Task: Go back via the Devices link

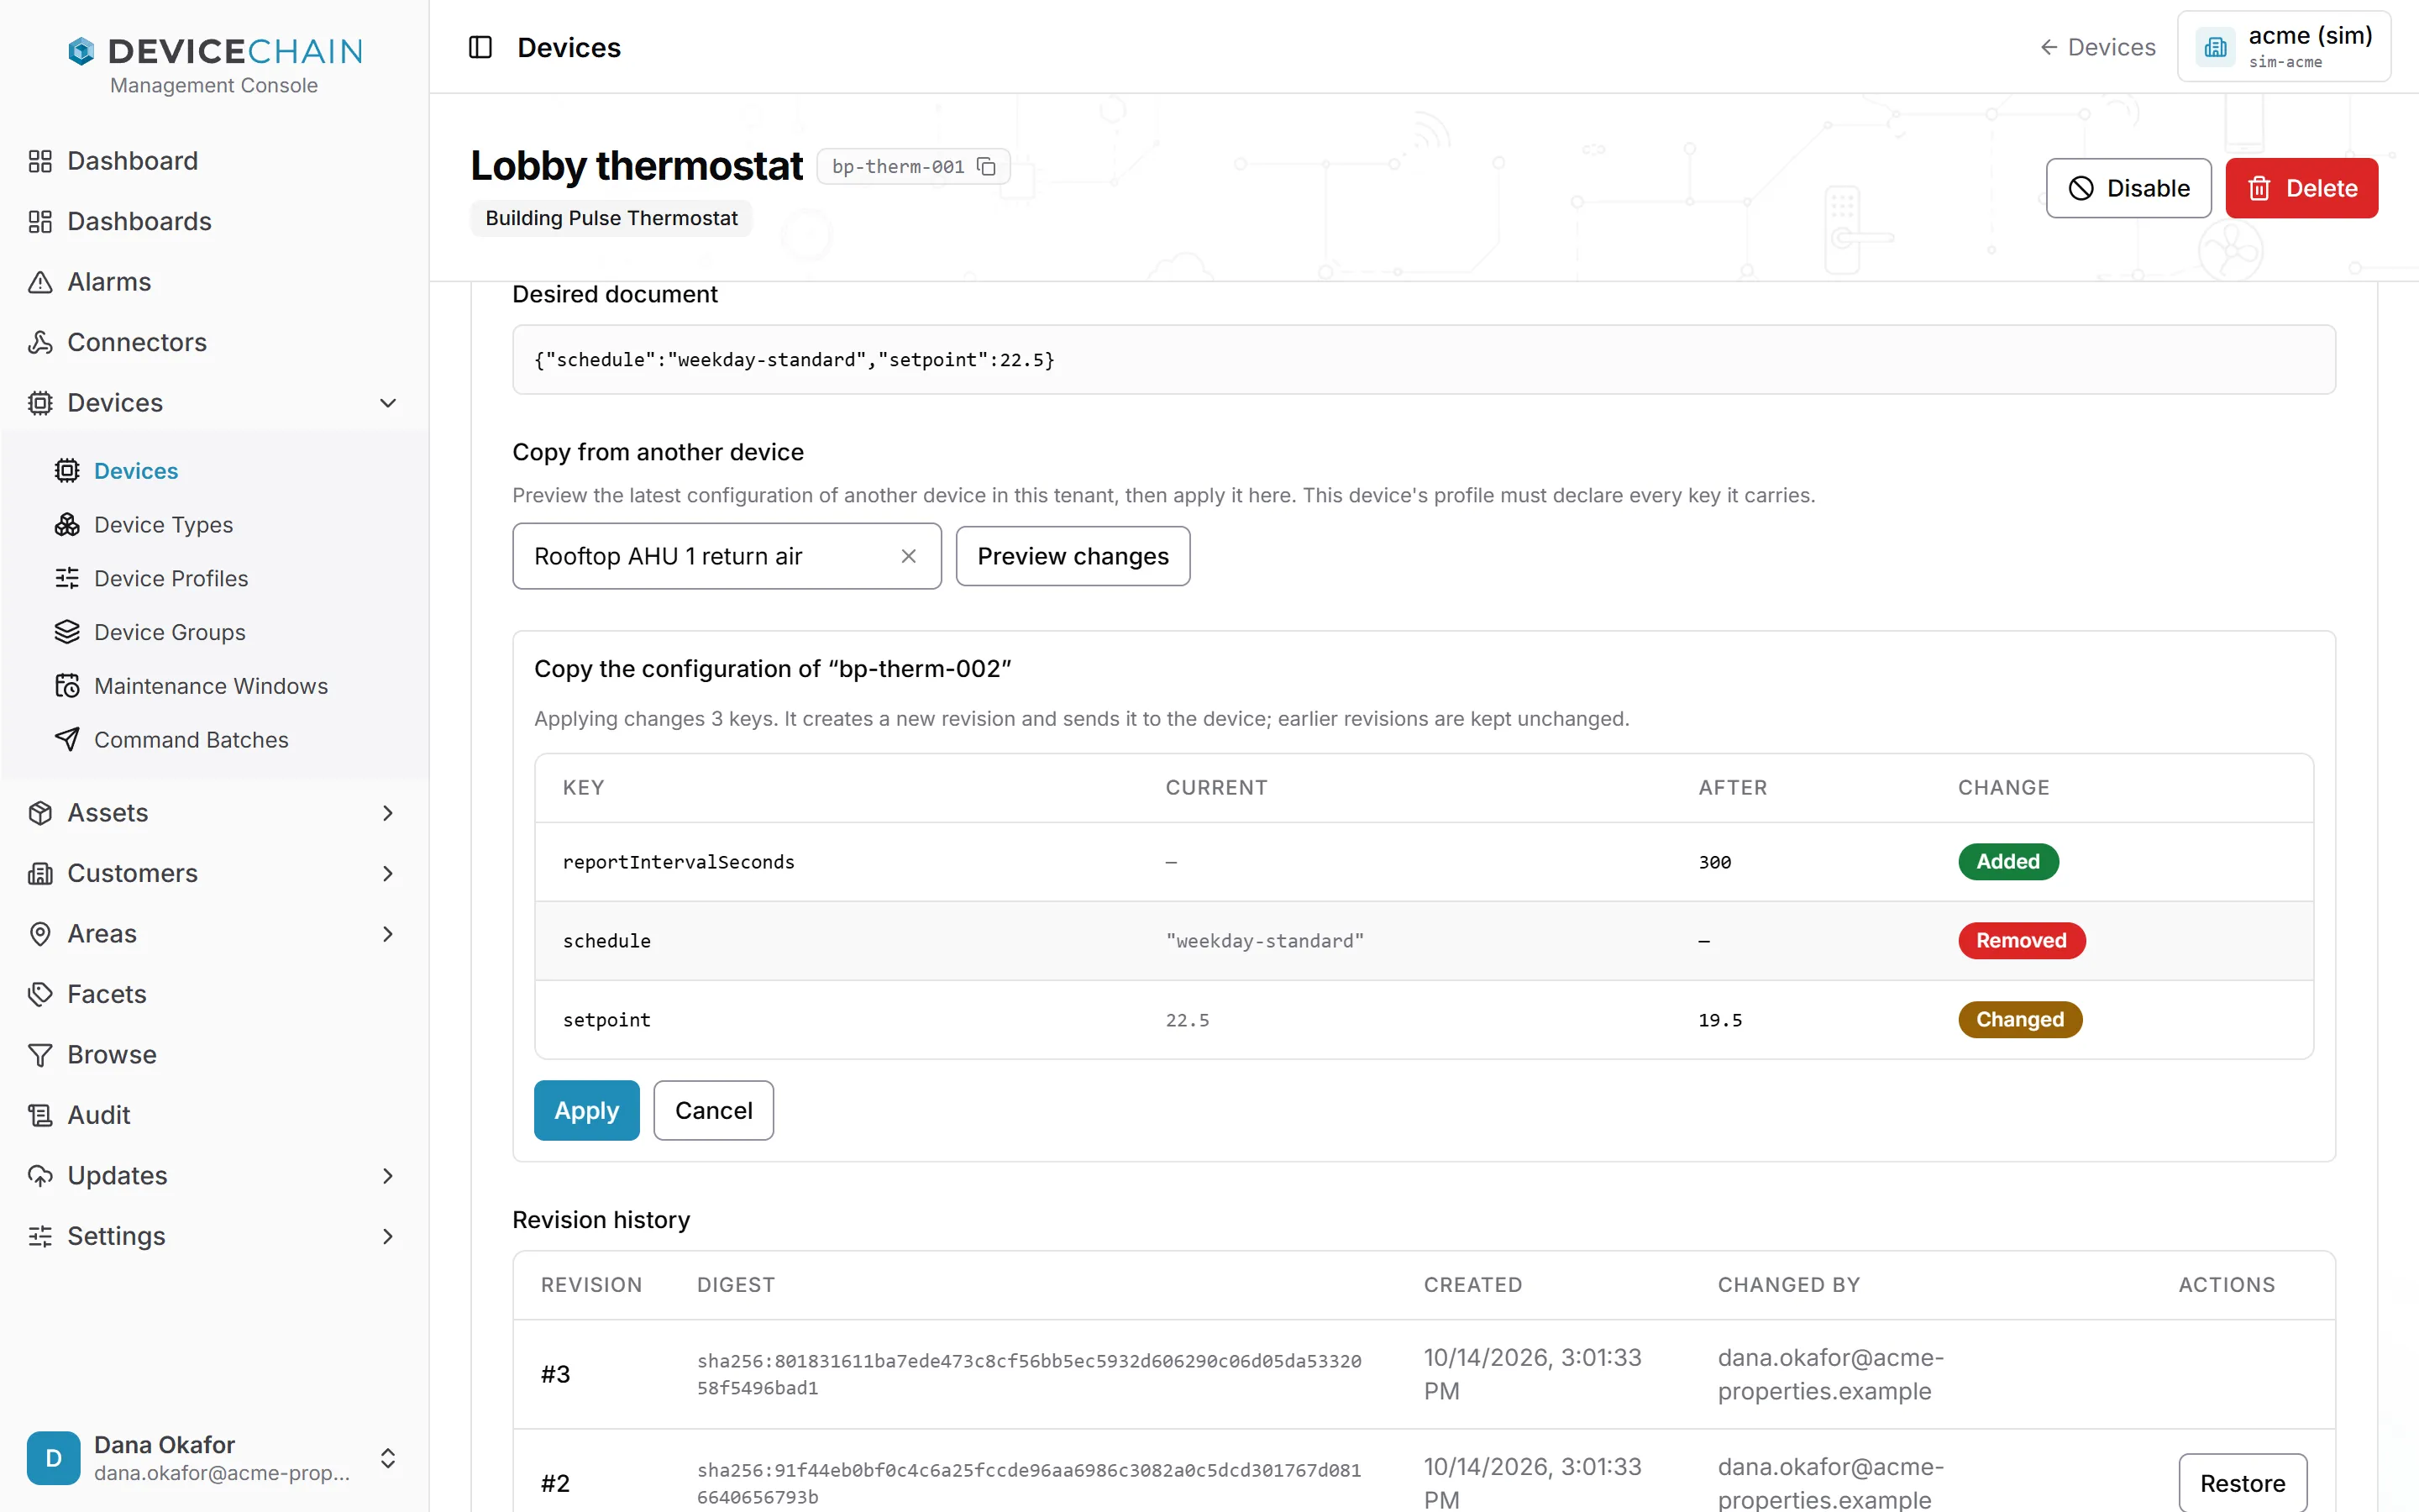Action: (2097, 47)
